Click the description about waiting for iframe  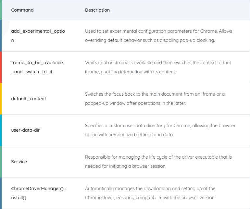tap(158, 67)
